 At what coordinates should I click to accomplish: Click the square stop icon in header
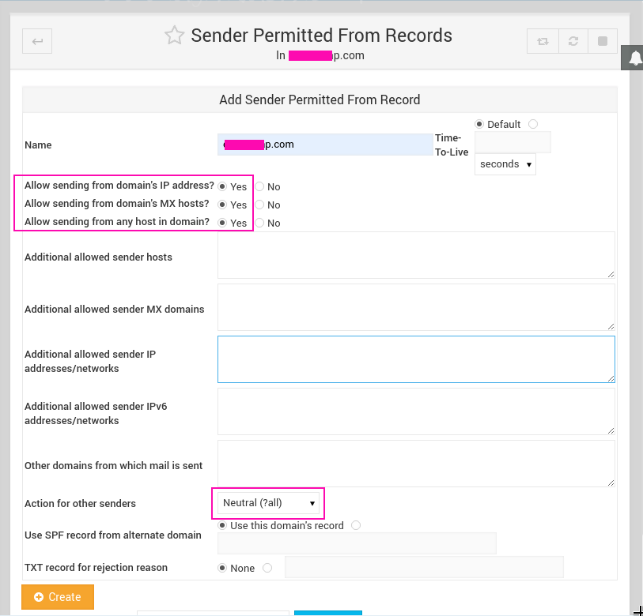[x=603, y=41]
